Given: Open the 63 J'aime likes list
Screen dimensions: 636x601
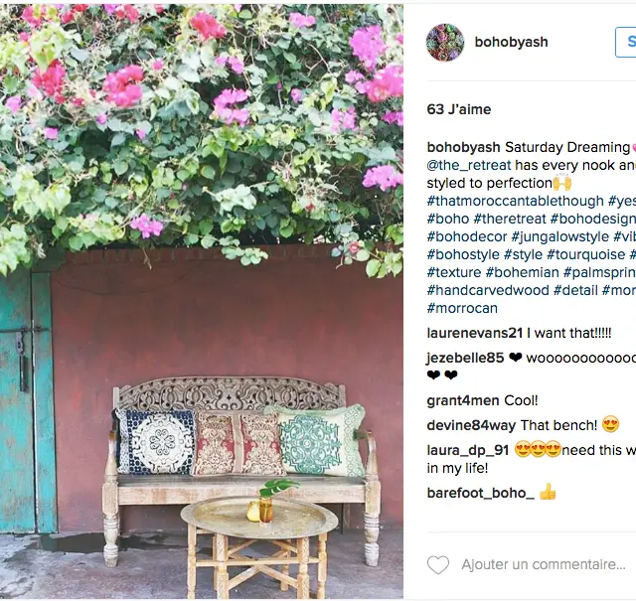Looking at the screenshot, I should click(x=459, y=109).
